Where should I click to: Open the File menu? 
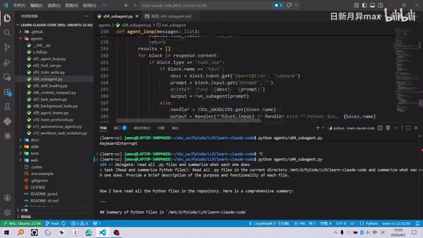(x=19, y=5)
